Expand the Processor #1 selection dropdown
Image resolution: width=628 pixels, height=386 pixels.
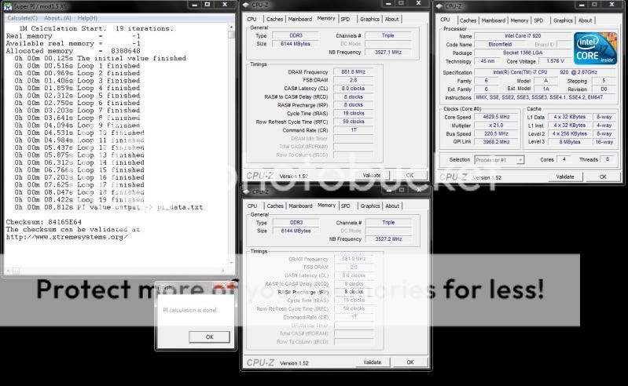point(520,160)
